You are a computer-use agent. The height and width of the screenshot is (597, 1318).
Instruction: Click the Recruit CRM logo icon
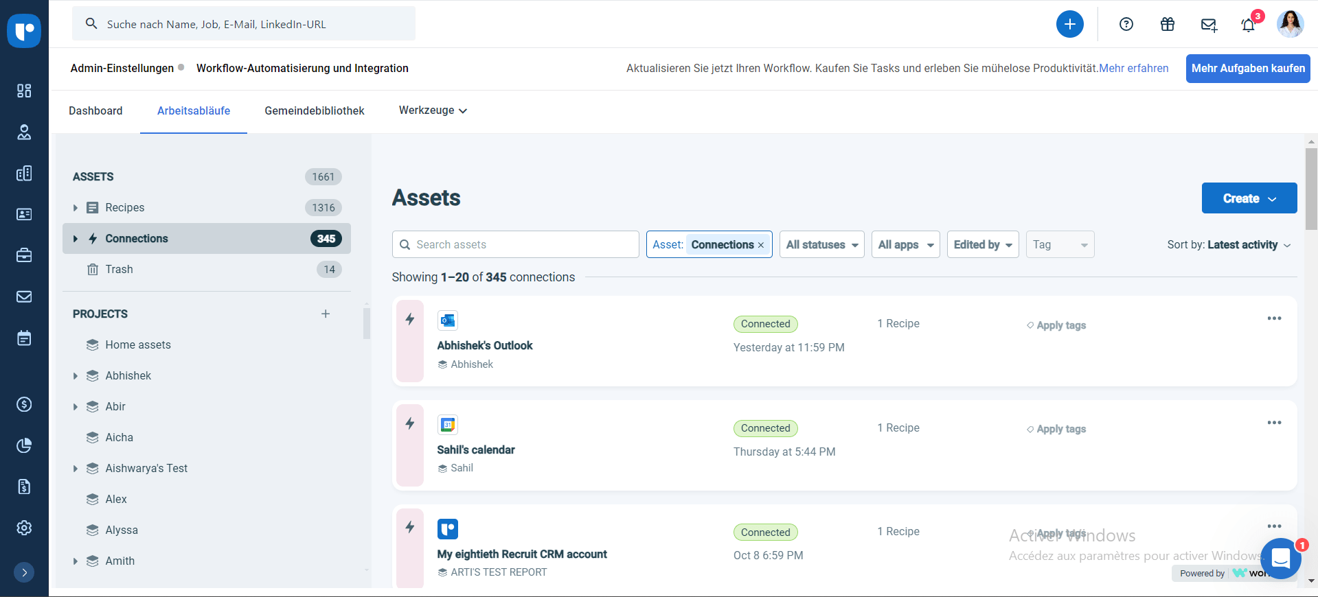[24, 31]
